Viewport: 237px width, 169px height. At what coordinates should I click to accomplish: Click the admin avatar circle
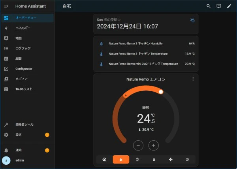[x=6, y=160]
